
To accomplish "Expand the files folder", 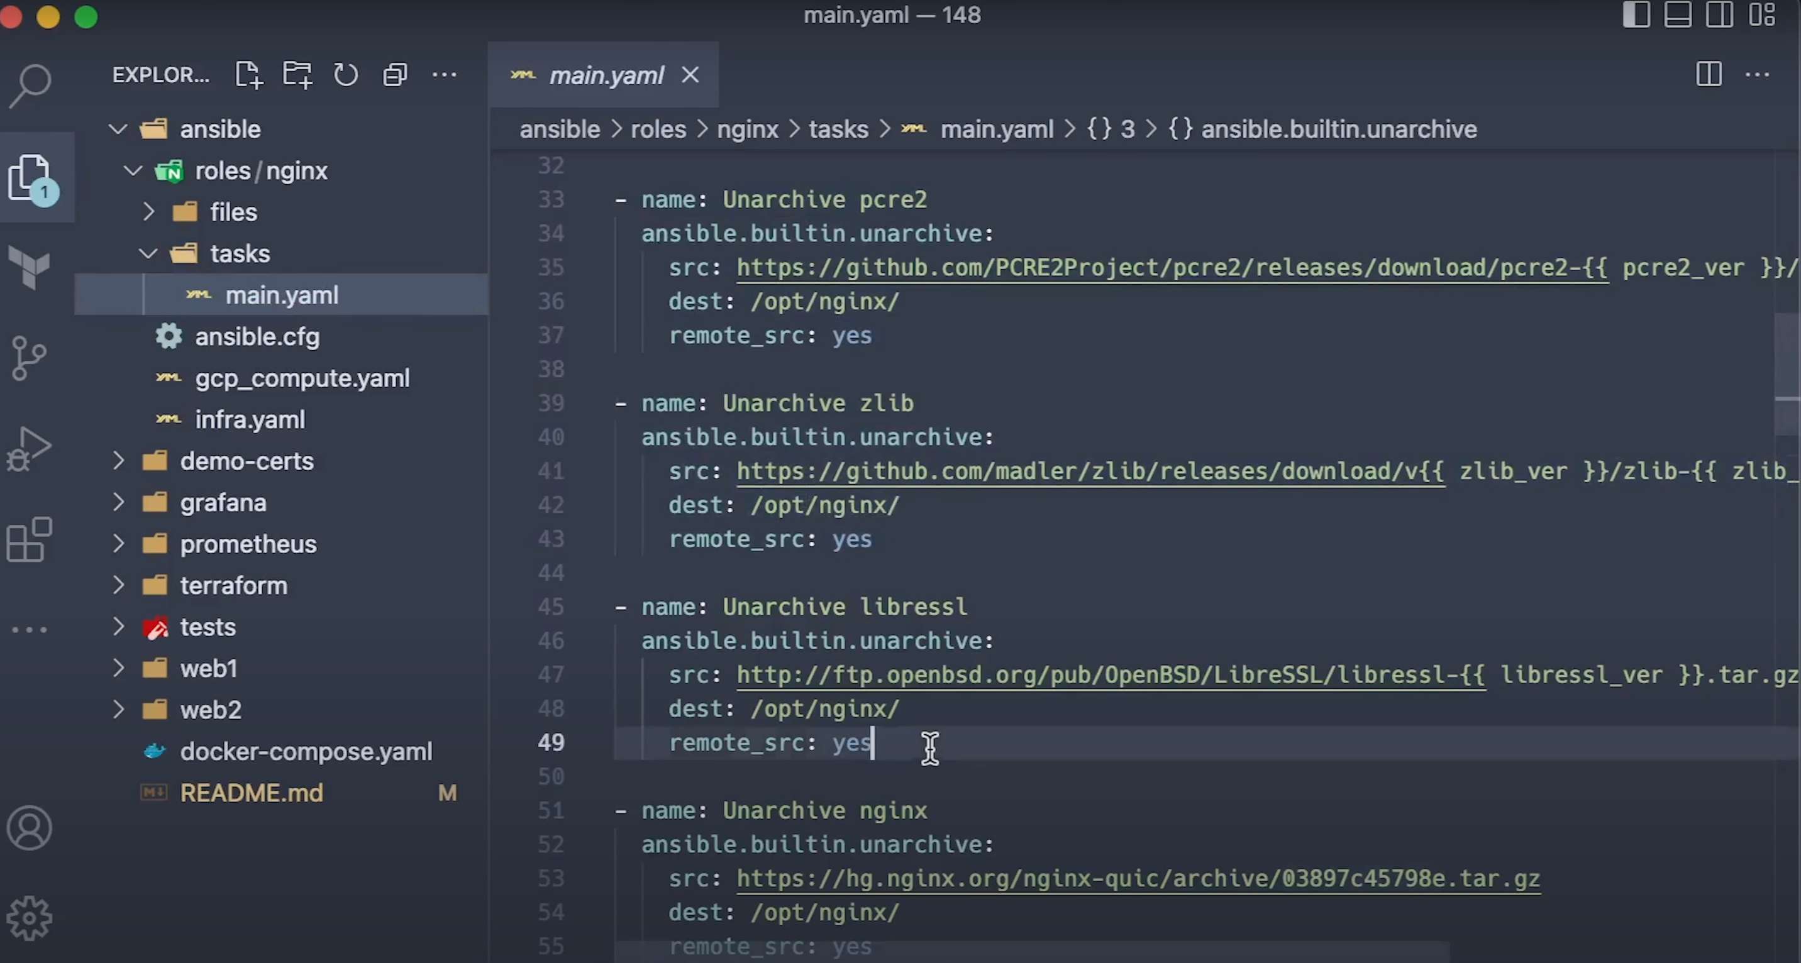I will pyautogui.click(x=233, y=212).
